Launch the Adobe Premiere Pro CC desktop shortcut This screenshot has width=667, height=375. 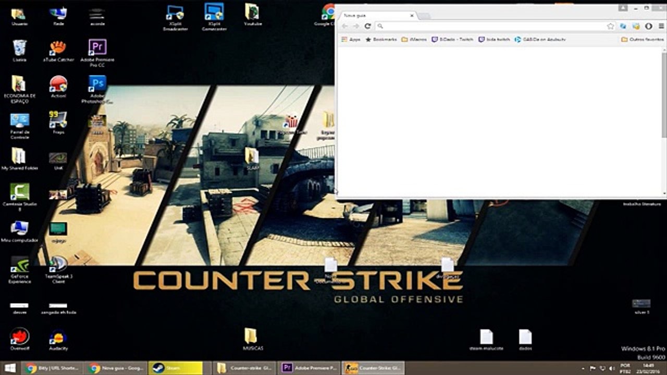tap(97, 53)
